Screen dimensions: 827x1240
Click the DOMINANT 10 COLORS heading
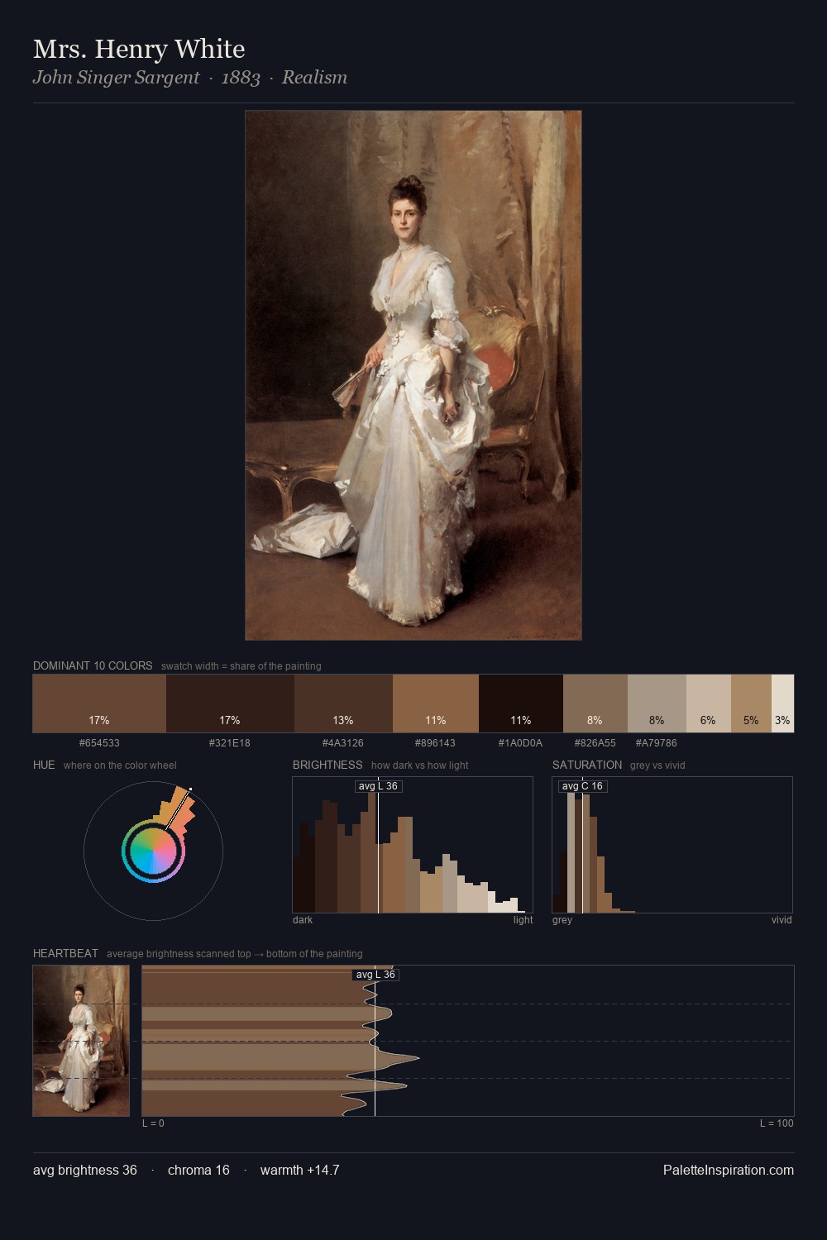click(x=93, y=665)
